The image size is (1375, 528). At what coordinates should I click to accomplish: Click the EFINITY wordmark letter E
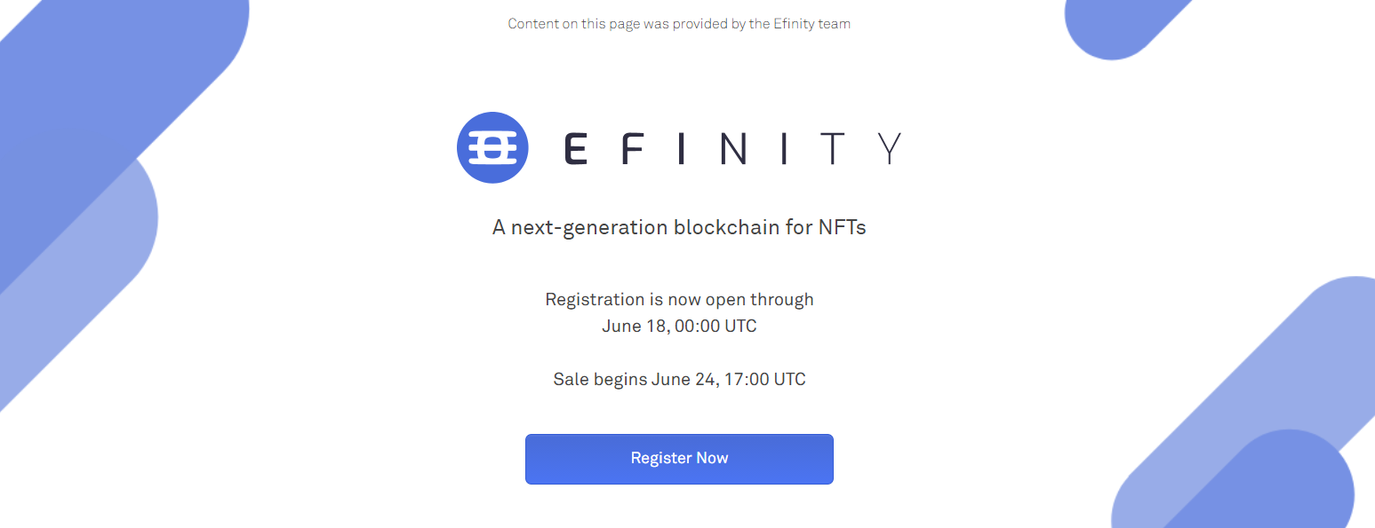click(576, 149)
